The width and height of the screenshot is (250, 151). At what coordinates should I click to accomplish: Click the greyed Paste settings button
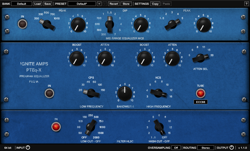click(166, 4)
